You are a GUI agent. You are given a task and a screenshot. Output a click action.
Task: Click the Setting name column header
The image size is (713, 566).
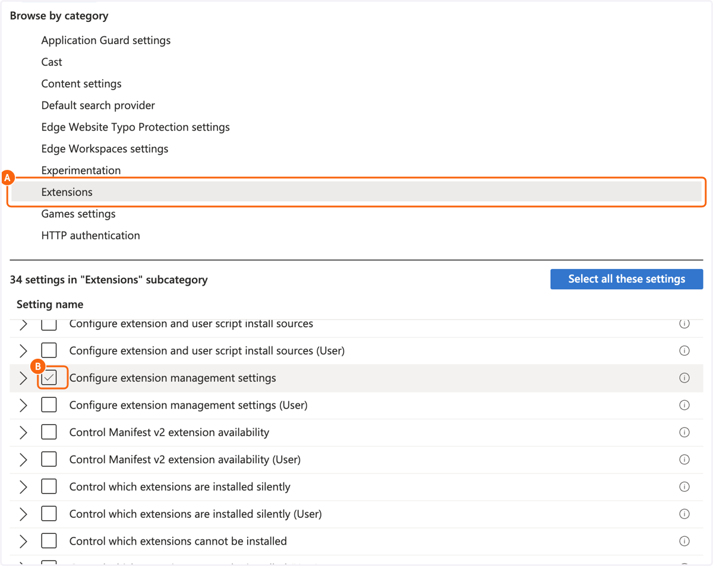(50, 305)
